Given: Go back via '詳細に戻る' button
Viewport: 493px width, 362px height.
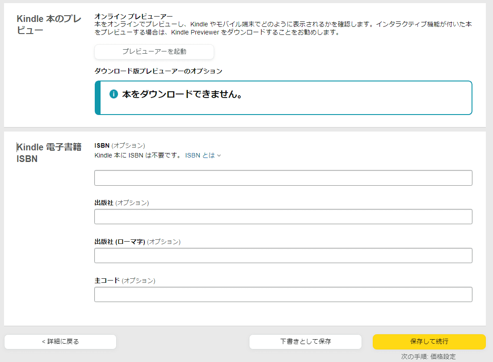Looking at the screenshot, I should 60,341.
